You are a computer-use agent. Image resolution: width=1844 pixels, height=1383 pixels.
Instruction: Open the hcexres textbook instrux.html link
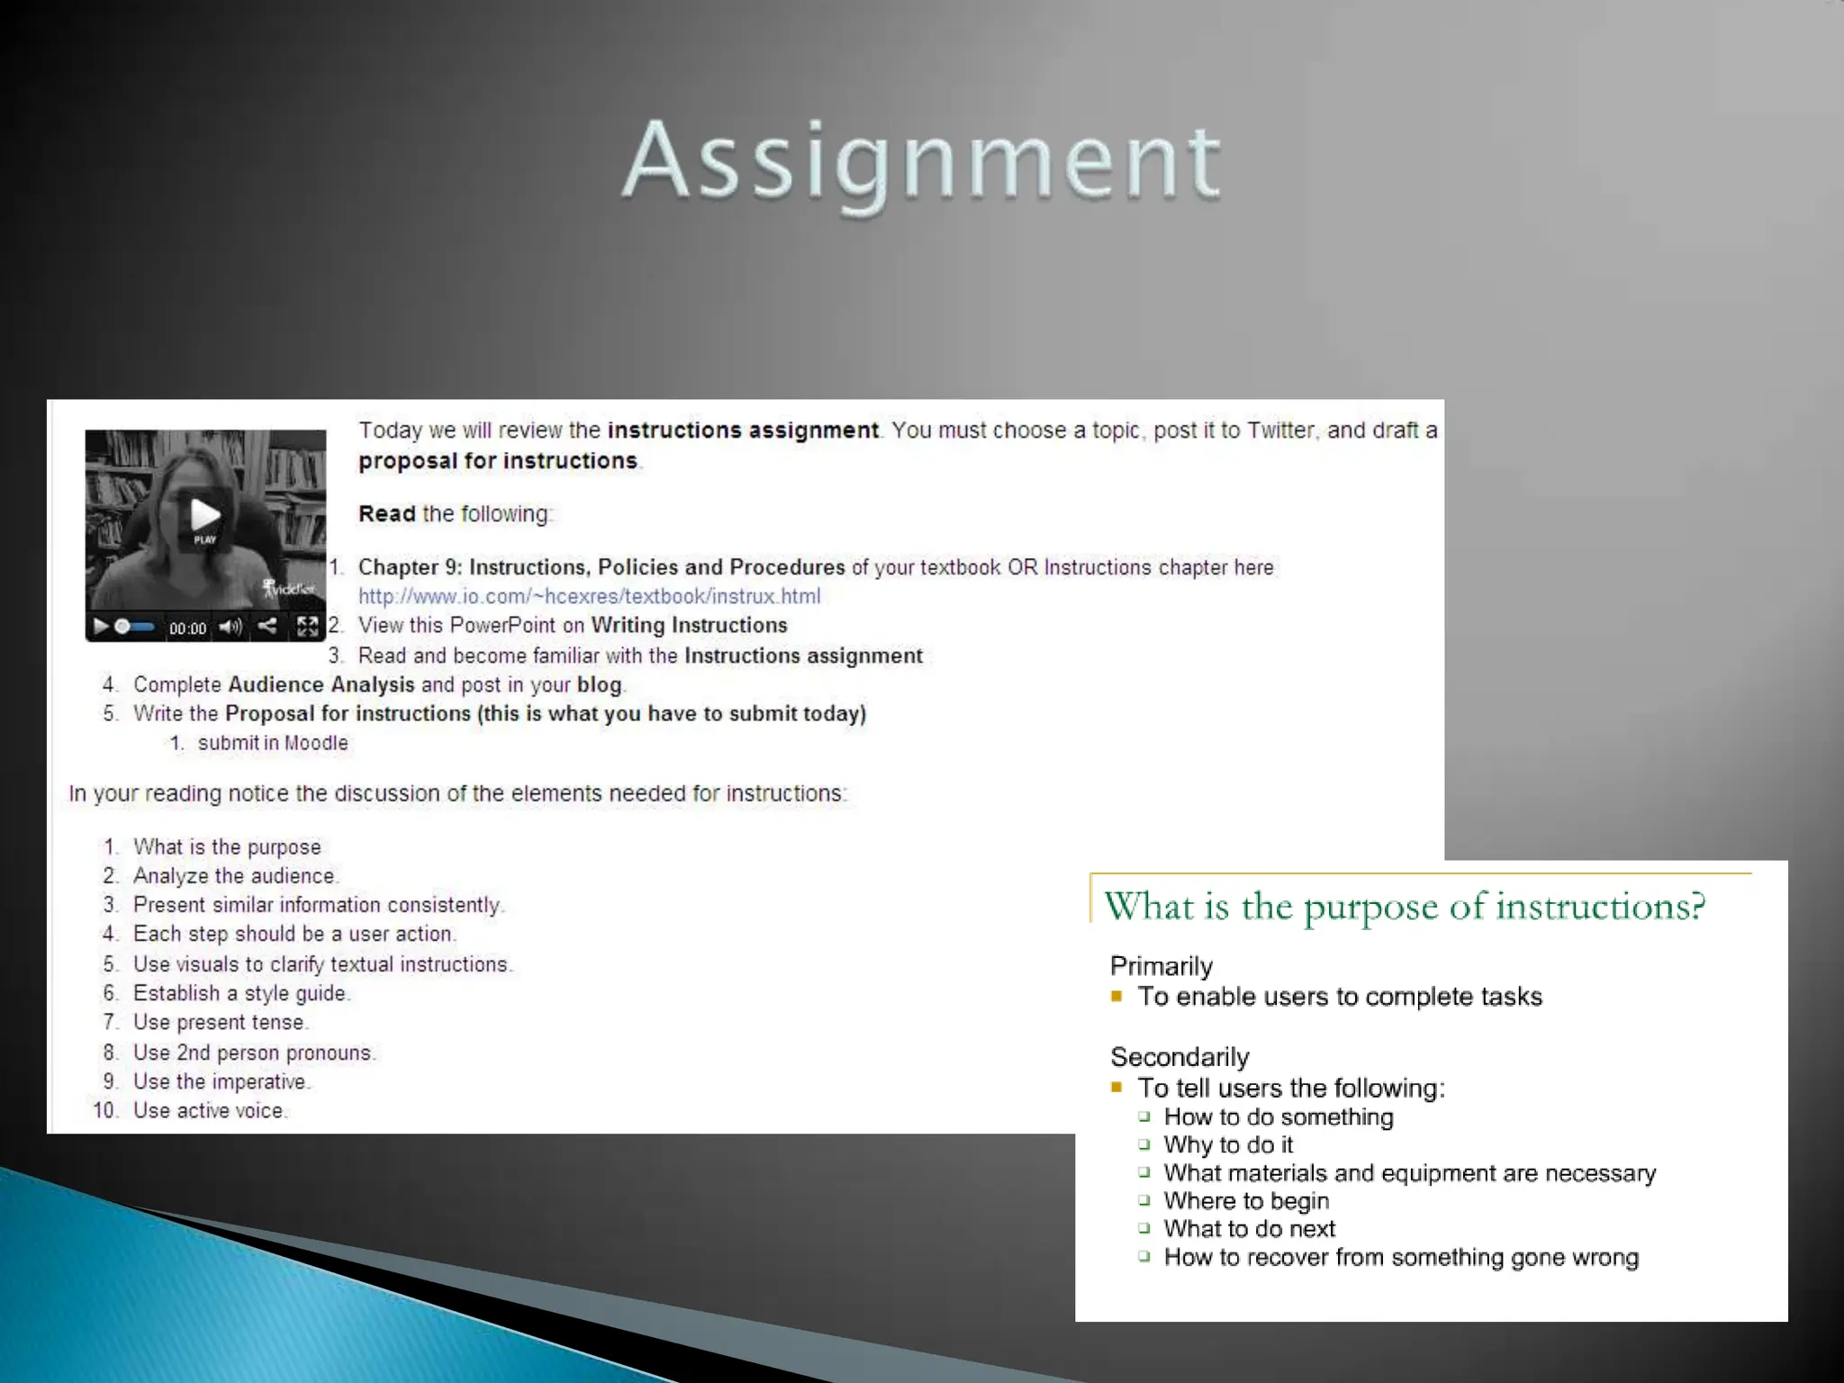pos(589,596)
